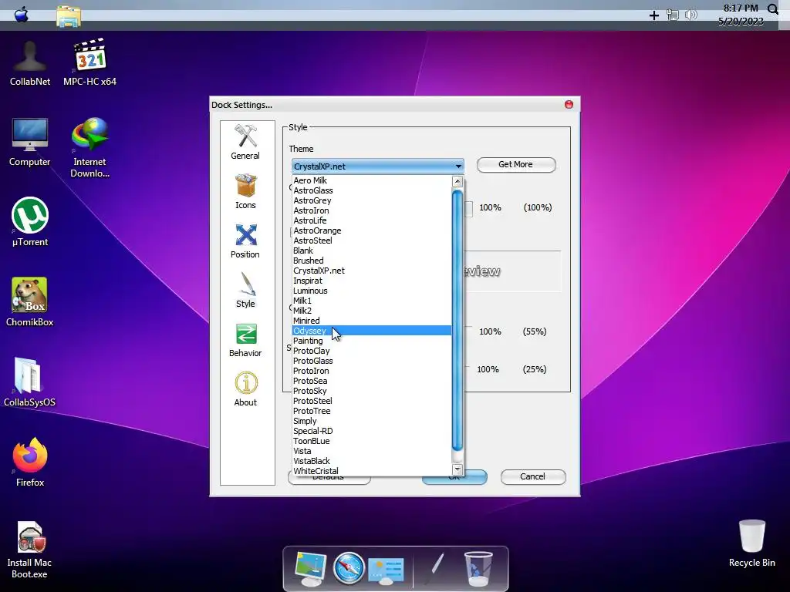Screen dimensions: 790x592
Task: Open the Style settings section
Action: pyautogui.click(x=245, y=291)
